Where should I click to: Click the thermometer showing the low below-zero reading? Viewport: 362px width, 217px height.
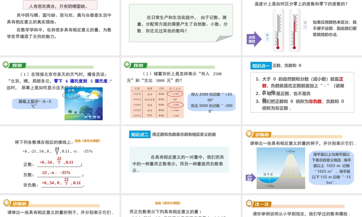click(x=278, y=30)
